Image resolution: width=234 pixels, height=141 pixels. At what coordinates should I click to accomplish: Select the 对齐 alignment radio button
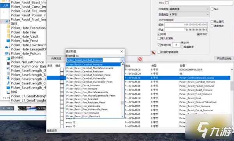[182, 42]
